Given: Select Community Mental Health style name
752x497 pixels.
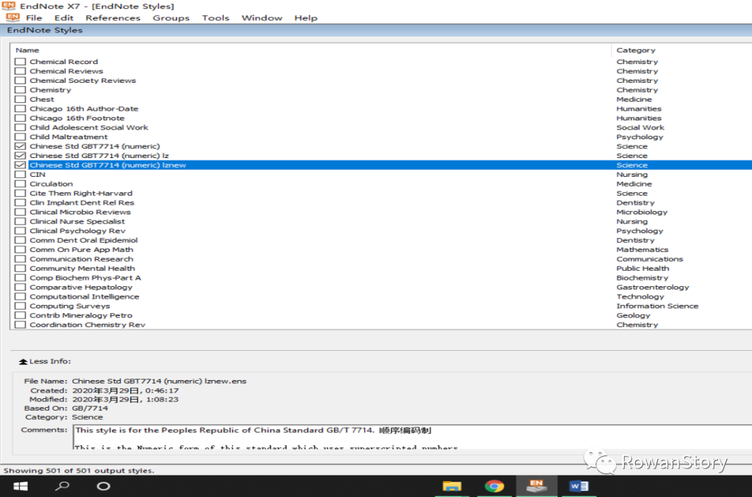Looking at the screenshot, I should [x=82, y=269].
